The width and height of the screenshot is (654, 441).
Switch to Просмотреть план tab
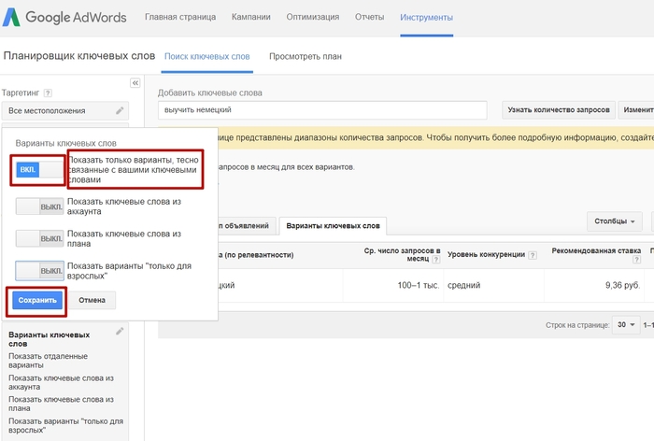(x=305, y=56)
